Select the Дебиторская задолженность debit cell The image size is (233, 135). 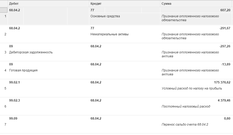click(31, 52)
